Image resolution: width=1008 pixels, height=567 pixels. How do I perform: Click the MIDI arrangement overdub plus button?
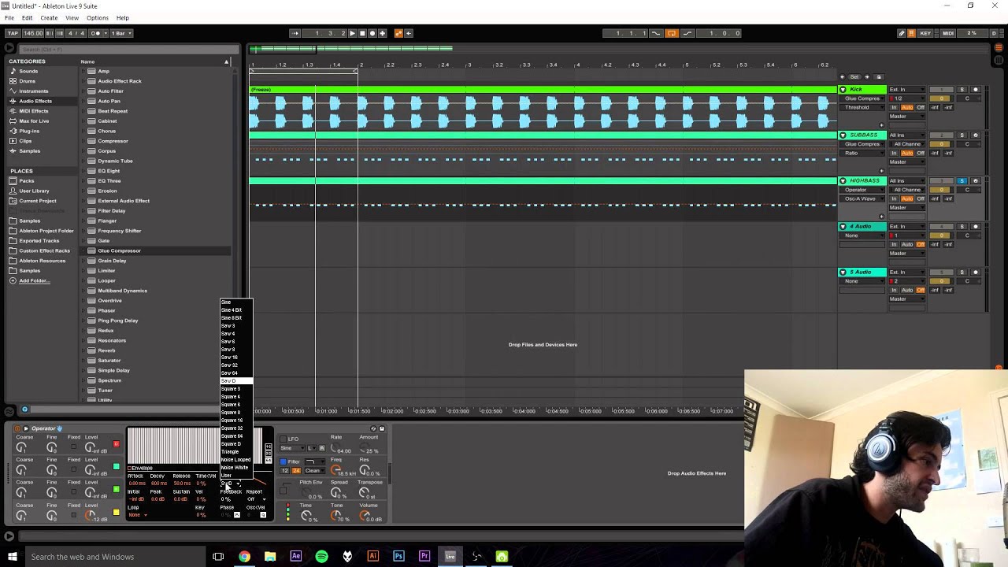[383, 33]
